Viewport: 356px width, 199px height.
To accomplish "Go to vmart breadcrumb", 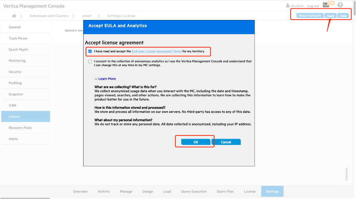I will point(87,16).
